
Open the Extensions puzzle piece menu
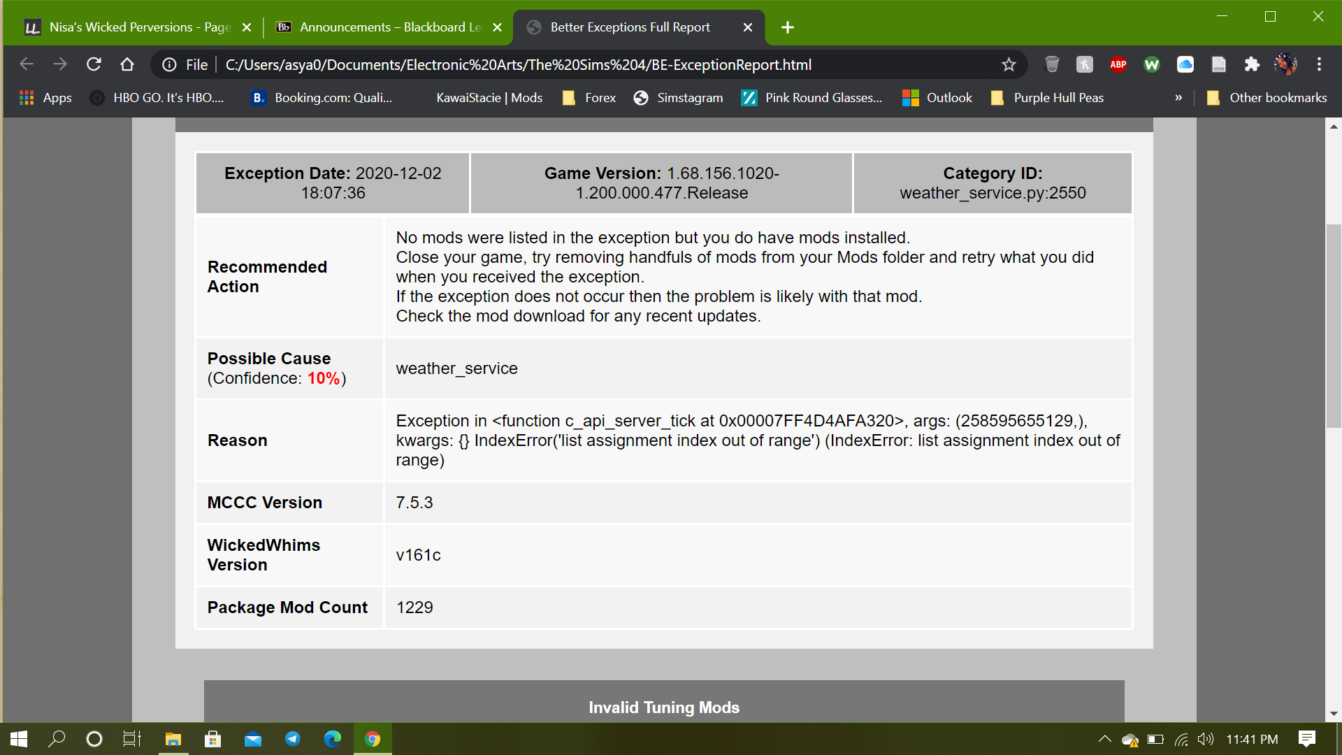(1252, 64)
